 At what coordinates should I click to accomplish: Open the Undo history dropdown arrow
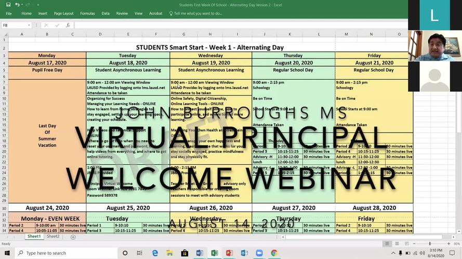22,5
